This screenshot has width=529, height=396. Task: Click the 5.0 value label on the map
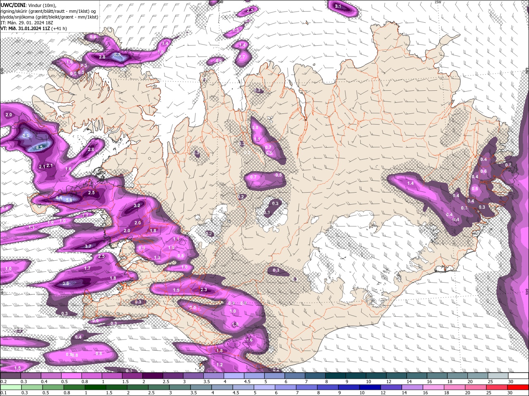[x=69, y=200]
